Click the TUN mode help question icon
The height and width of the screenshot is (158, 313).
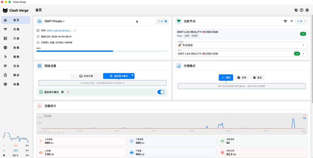[x=124, y=83]
